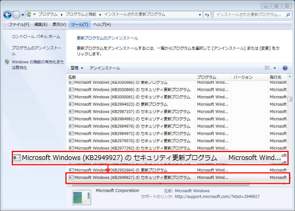Open プログラムのアンインストール sidebar link
The height and width of the screenshot is (211, 295).
coord(36,50)
